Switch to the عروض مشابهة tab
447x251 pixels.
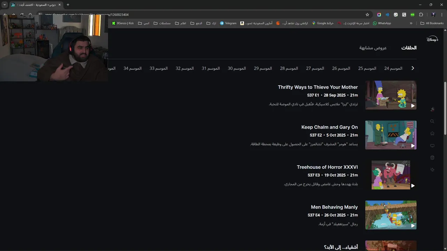click(x=373, y=48)
